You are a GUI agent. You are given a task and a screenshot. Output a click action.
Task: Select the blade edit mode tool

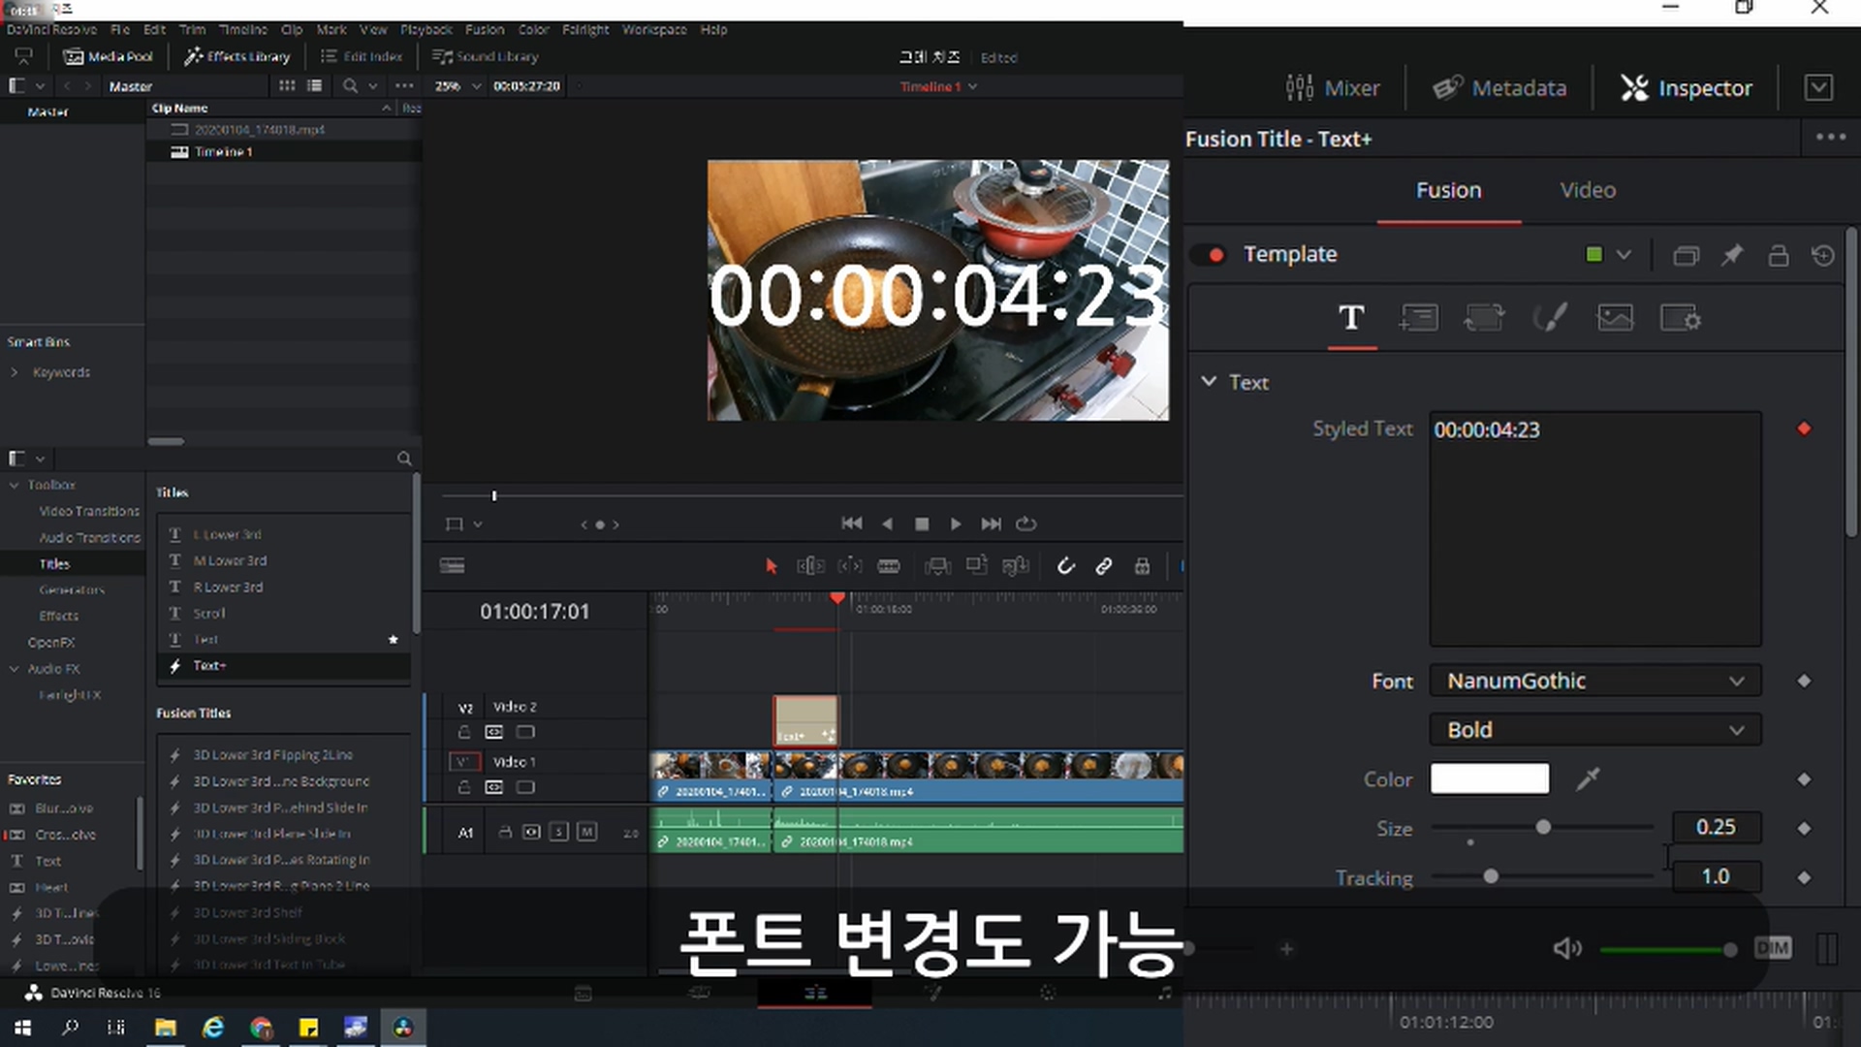[x=889, y=566]
